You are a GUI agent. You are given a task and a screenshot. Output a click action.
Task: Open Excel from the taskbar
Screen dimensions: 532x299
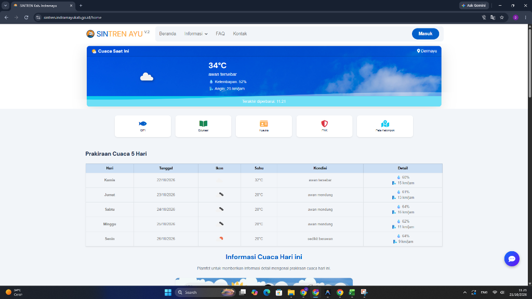coord(352,292)
